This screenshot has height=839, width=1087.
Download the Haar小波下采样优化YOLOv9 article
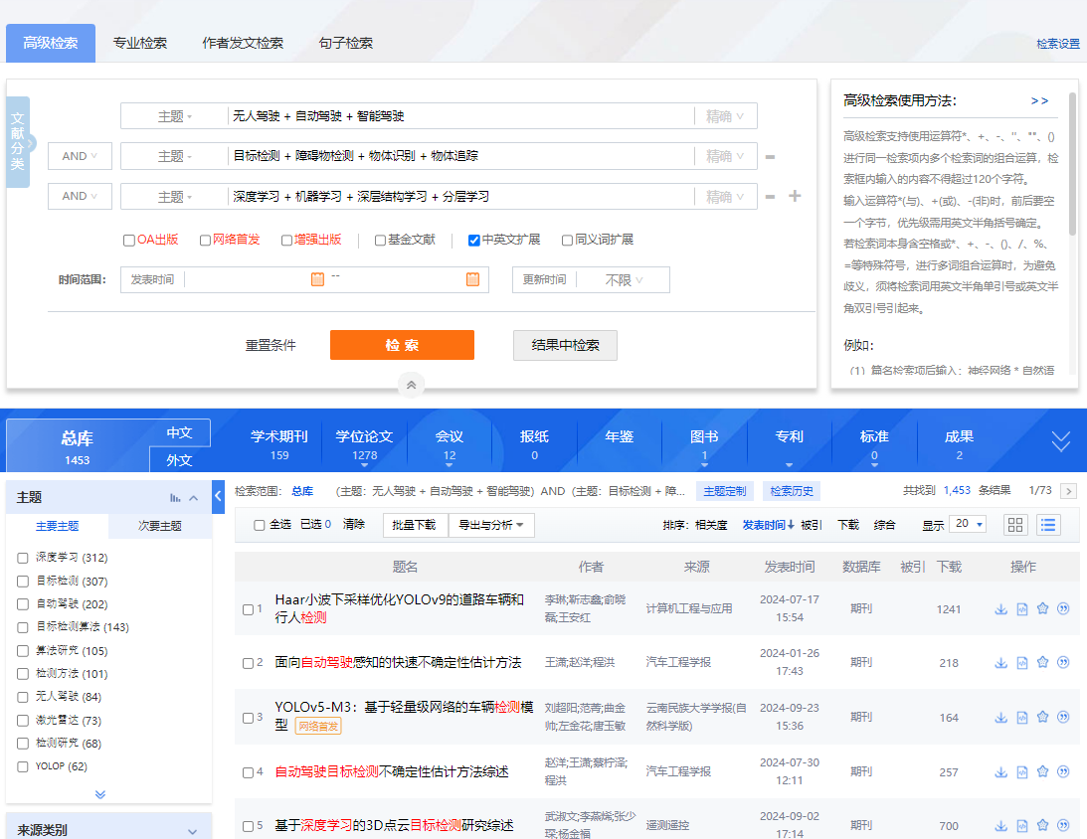tap(1000, 609)
